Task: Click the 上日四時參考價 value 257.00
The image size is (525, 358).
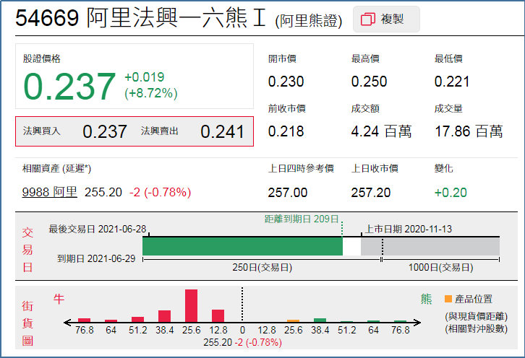Action: (288, 193)
